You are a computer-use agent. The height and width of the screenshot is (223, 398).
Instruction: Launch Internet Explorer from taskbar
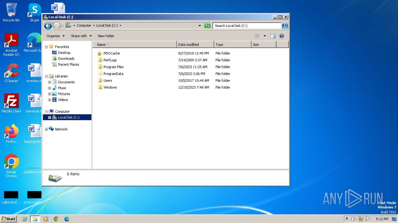click(25, 219)
